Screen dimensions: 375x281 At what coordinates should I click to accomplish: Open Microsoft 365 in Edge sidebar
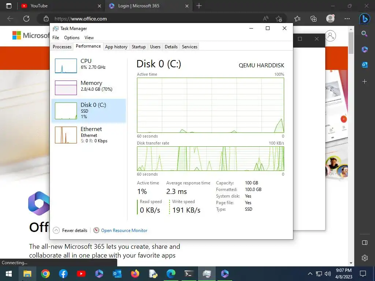pyautogui.click(x=364, y=49)
